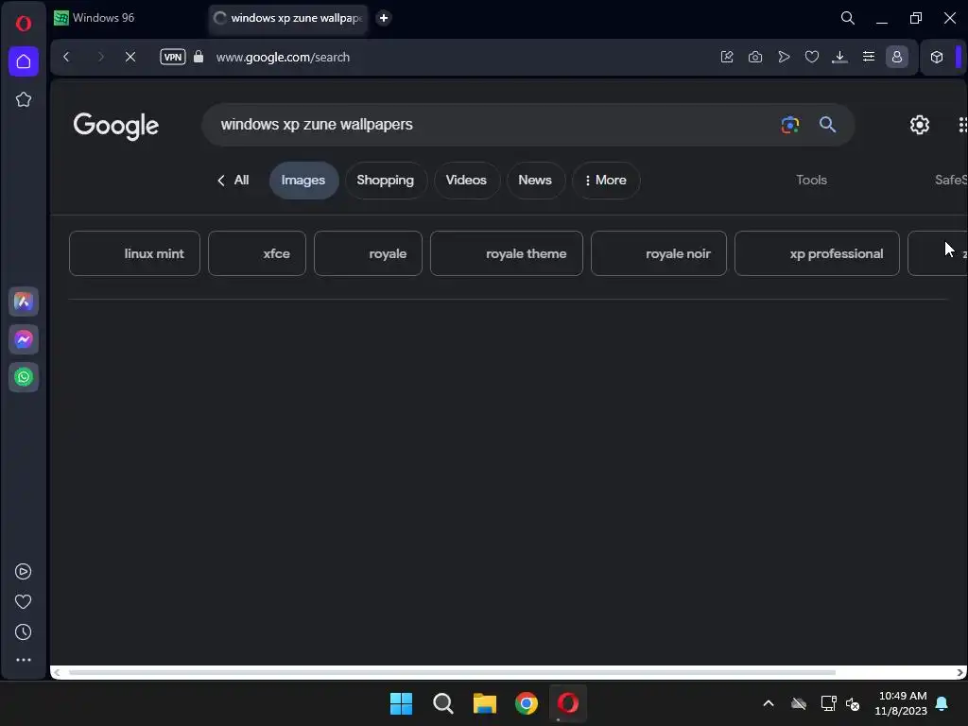Filter by the royale noir chip

click(x=659, y=253)
